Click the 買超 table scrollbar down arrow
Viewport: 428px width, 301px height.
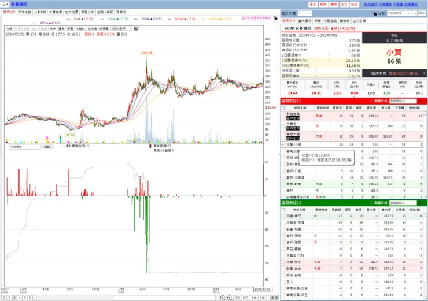click(425, 196)
